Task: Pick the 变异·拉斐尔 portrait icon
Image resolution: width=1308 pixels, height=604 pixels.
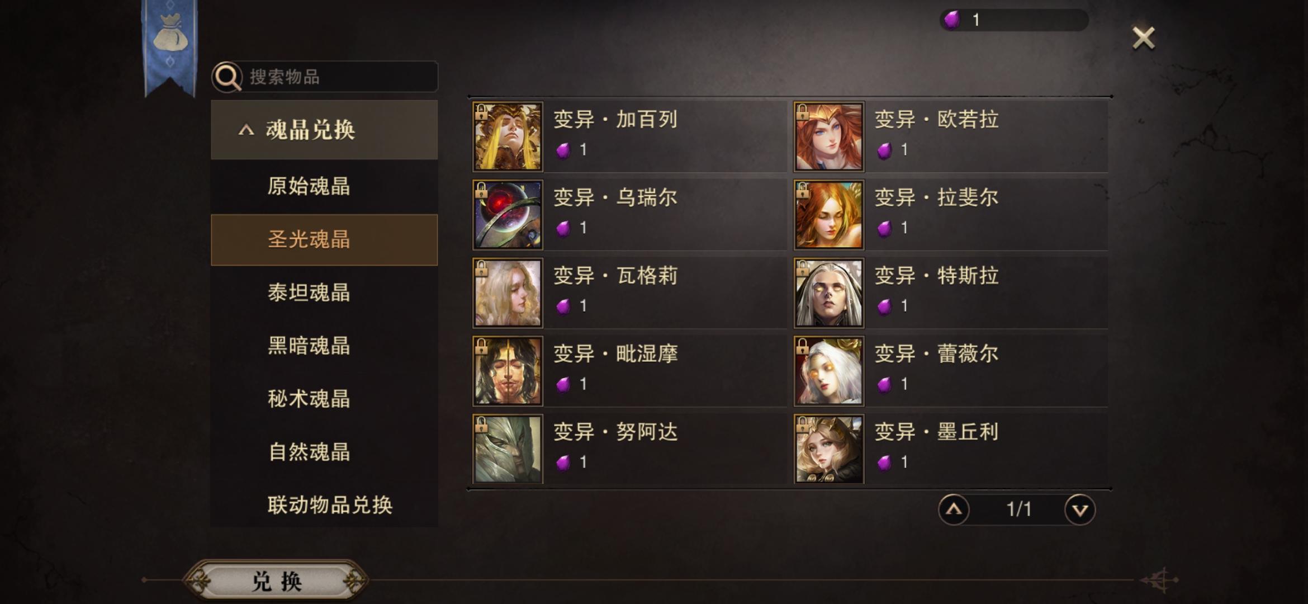Action: pyautogui.click(x=828, y=215)
